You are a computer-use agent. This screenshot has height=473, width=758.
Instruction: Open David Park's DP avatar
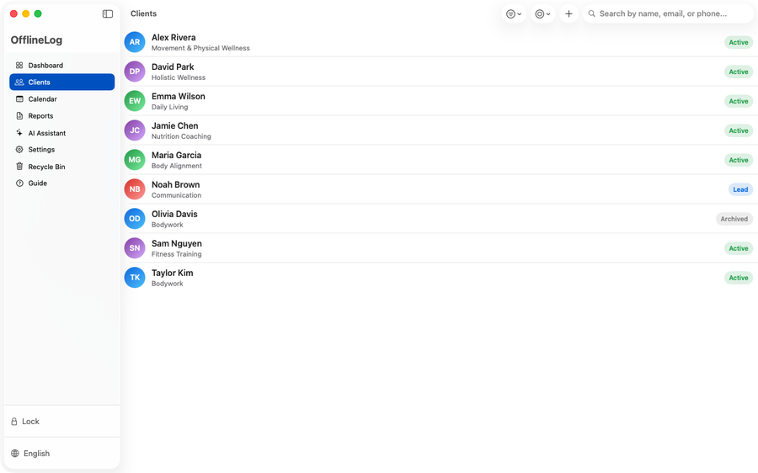coord(135,72)
